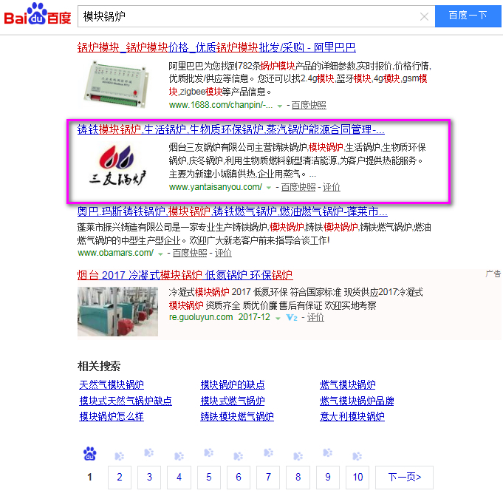
Task: Open the boiler room ad thumbnail
Action: 117,311
